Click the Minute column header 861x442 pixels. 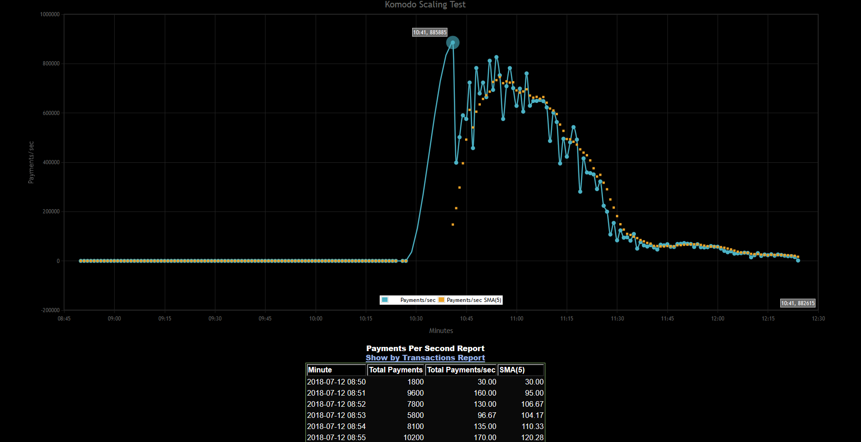click(x=337, y=370)
